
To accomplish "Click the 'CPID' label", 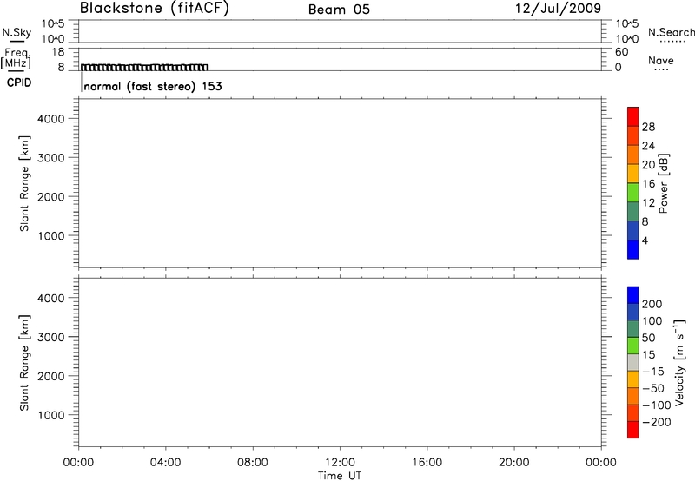I will click(x=19, y=82).
